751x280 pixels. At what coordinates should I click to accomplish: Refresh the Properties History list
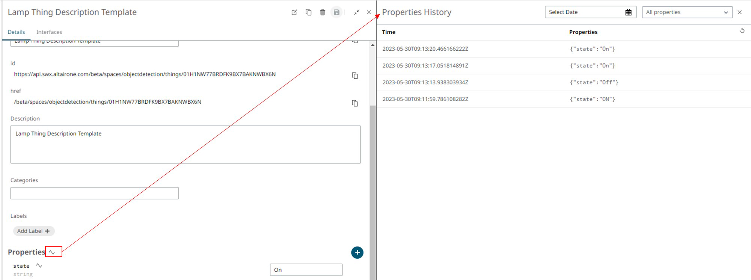point(742,31)
